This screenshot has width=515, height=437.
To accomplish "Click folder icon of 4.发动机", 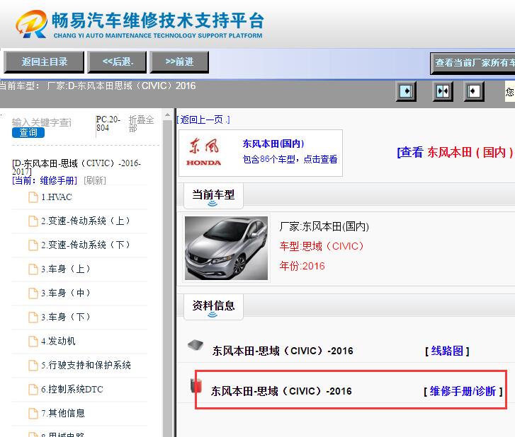I will 33,342.
